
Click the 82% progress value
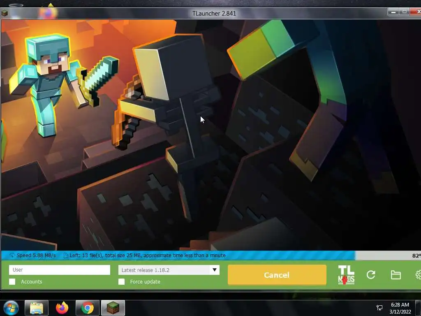416,256
